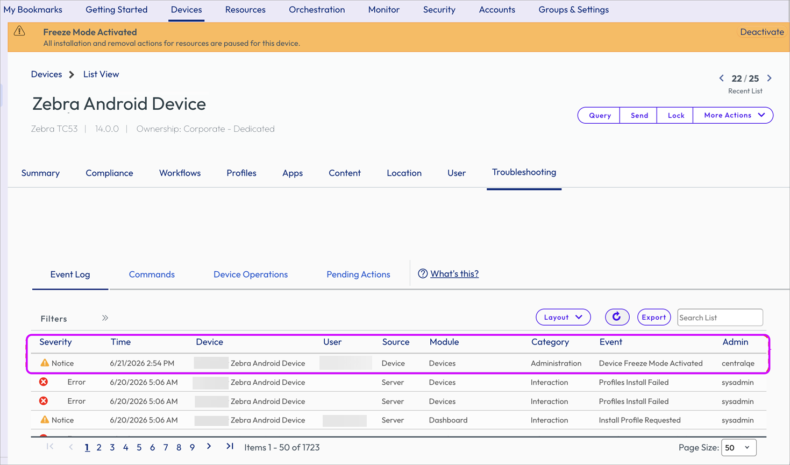Open the Pending Actions sub-tab
Image resolution: width=790 pixels, height=465 pixels.
358,274
